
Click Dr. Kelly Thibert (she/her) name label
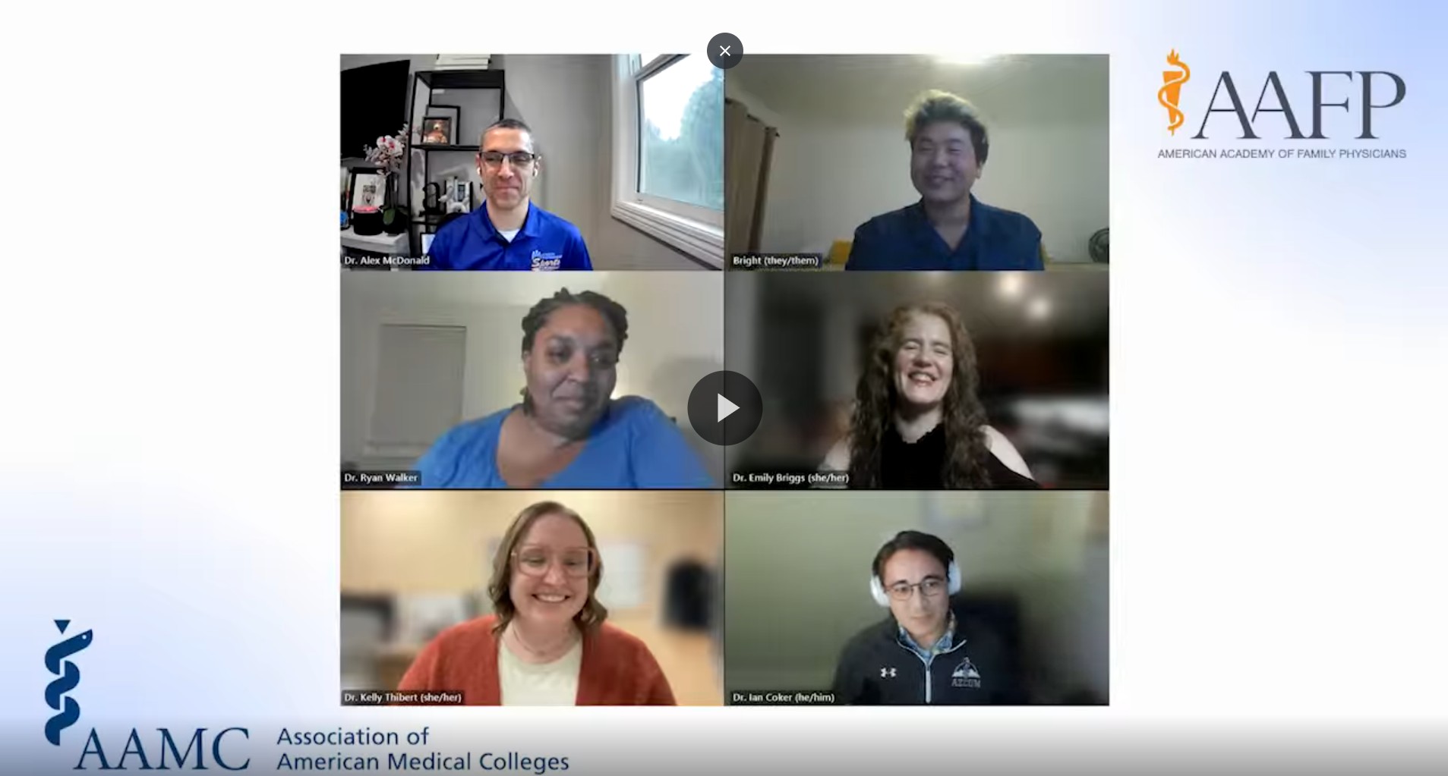(x=402, y=697)
